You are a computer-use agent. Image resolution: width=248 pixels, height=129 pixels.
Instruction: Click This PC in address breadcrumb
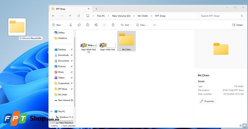coord(101,16)
